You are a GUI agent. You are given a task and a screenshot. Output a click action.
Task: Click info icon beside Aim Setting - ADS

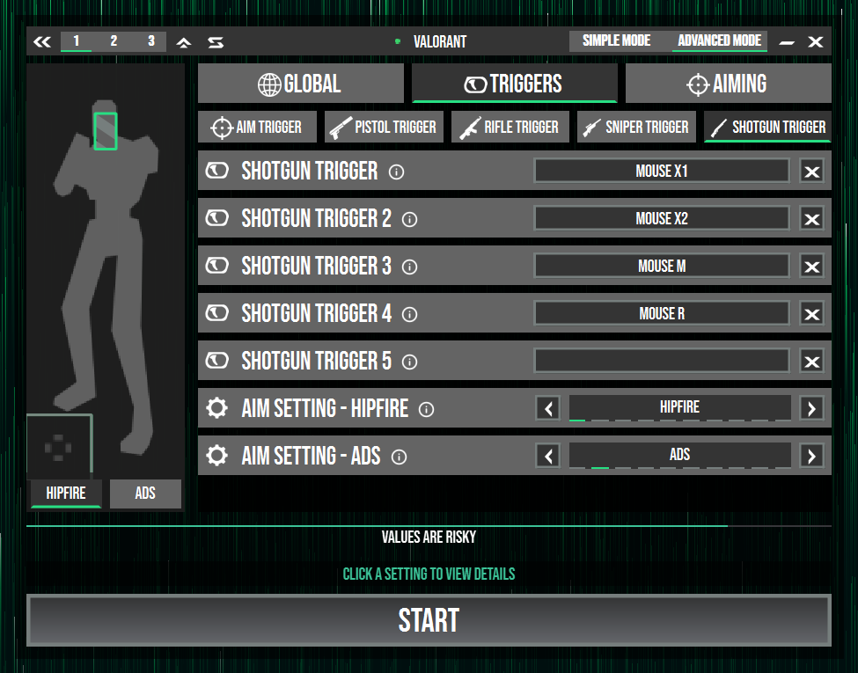click(x=399, y=457)
